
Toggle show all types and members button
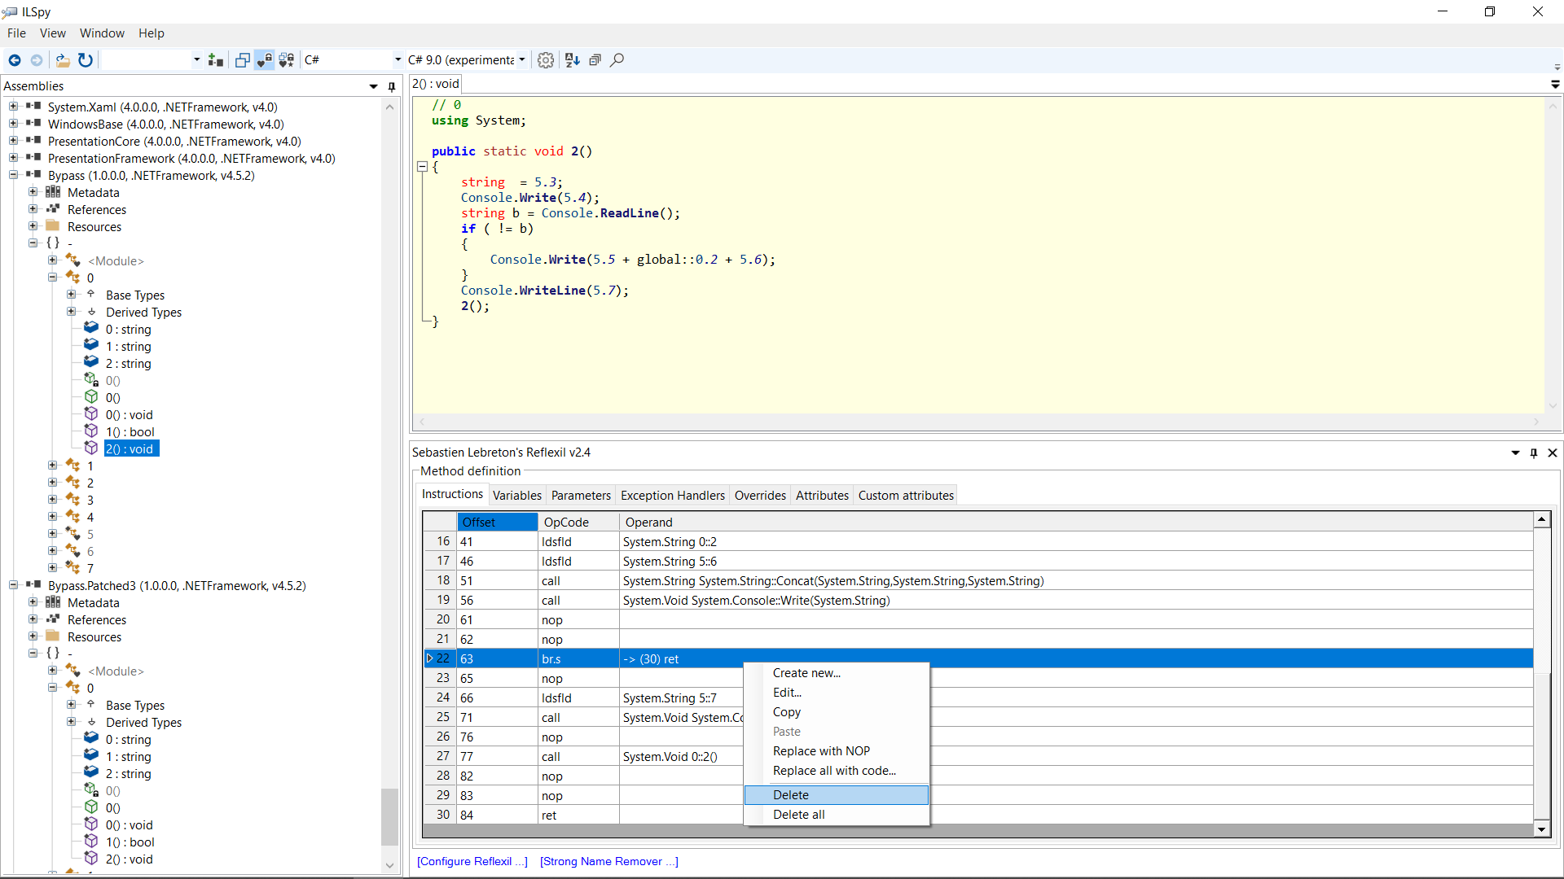[x=287, y=60]
